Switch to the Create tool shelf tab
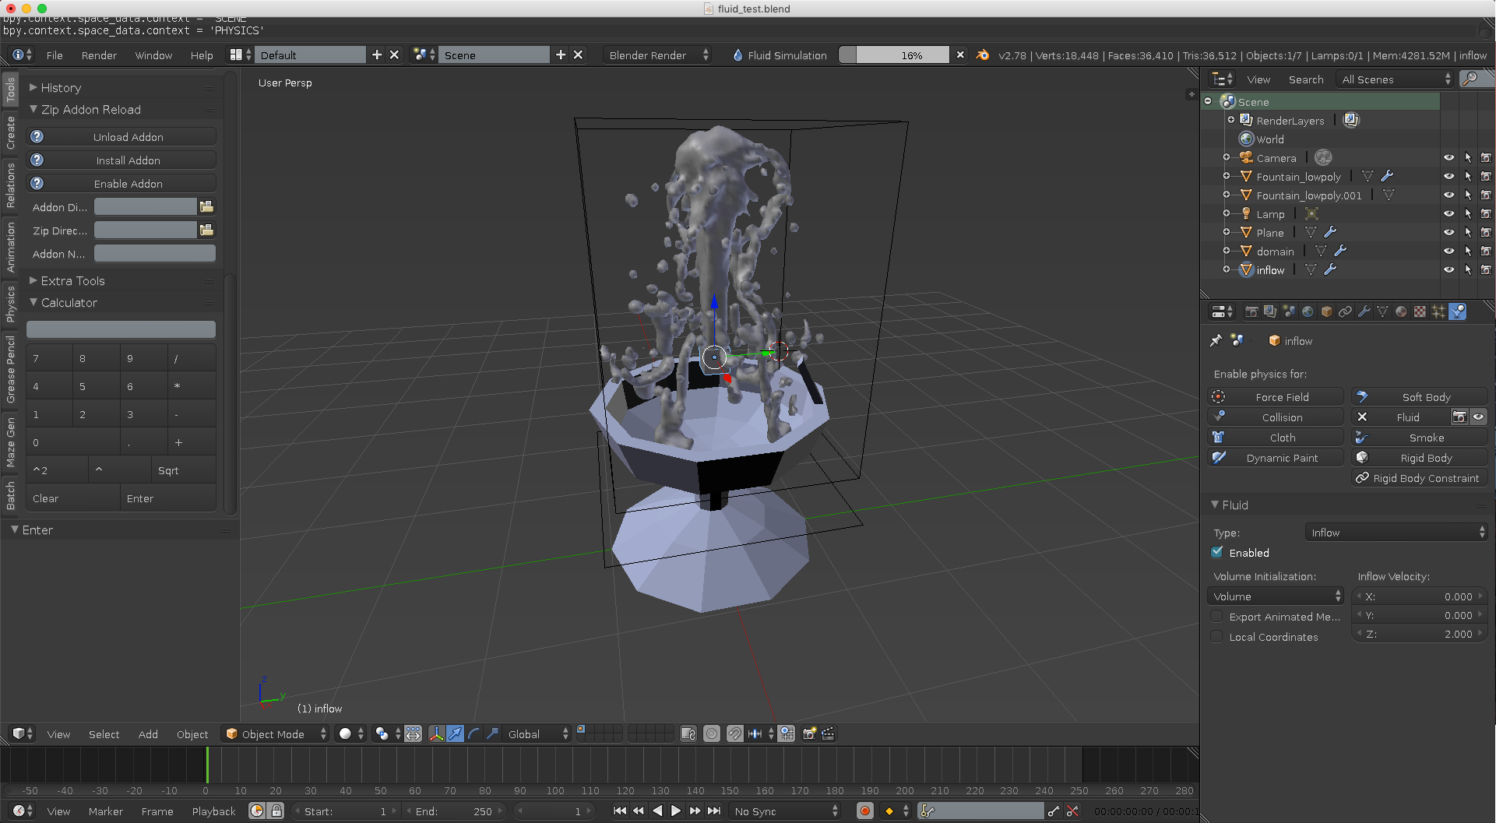1496x823 pixels. (10, 132)
